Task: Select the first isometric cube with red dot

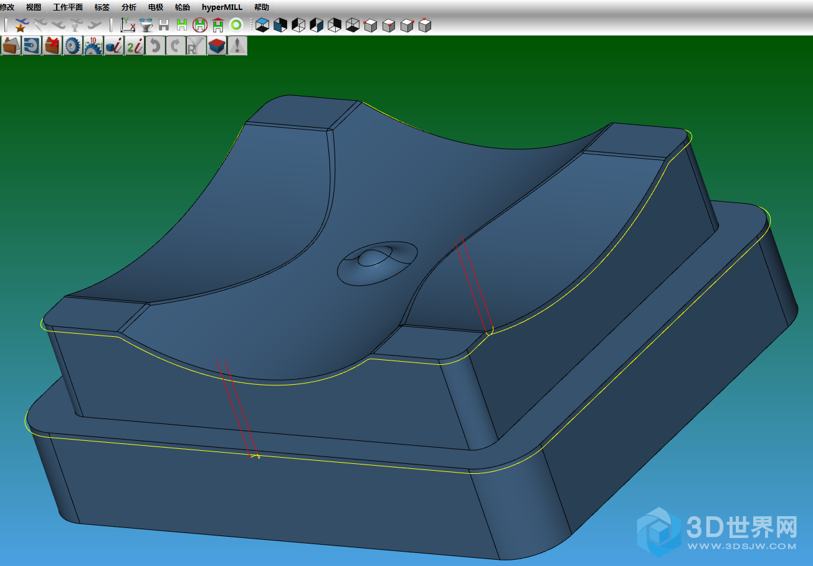Action: tap(371, 25)
